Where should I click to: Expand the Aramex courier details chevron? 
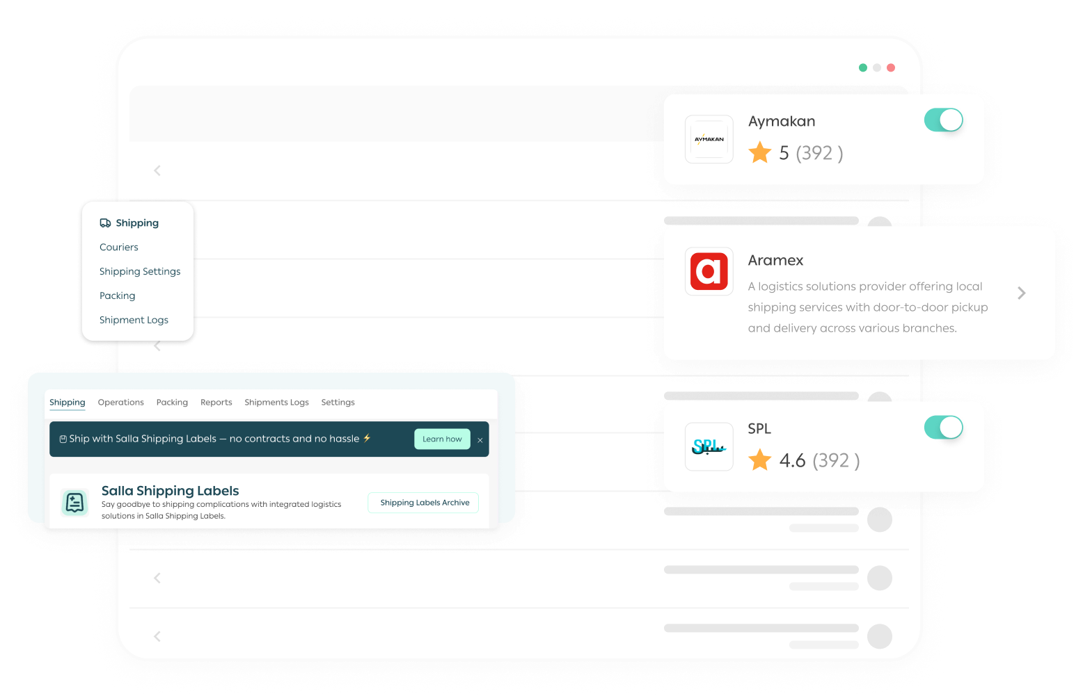coord(1022,293)
